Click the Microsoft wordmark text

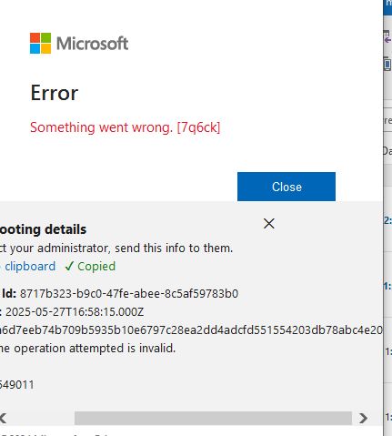coord(92,44)
